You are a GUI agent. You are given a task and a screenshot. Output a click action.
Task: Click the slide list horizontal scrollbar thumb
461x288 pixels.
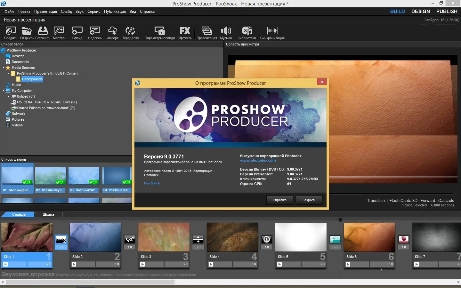pyautogui.click(x=90, y=282)
